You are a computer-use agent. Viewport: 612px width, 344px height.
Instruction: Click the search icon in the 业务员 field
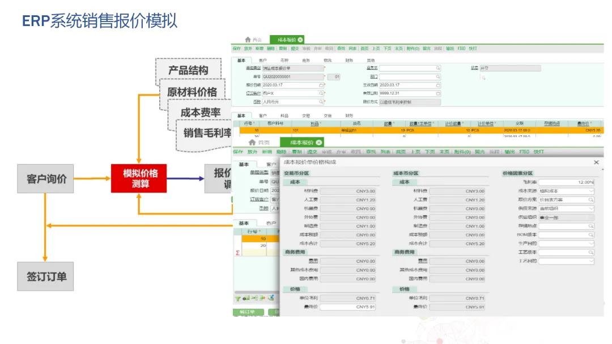[438, 68]
